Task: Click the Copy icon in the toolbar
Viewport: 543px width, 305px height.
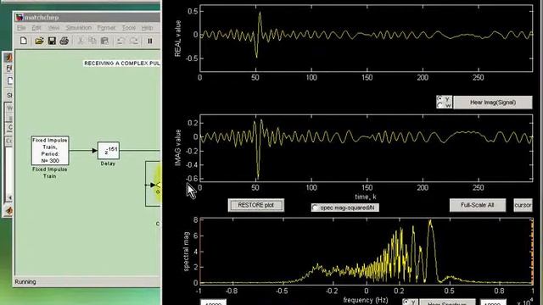Action: click(92, 41)
